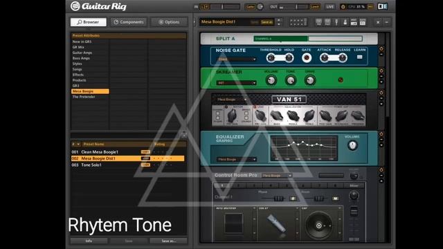Click the Skreamer Tone knob
The height and width of the screenshot is (249, 443).
coord(291,80)
